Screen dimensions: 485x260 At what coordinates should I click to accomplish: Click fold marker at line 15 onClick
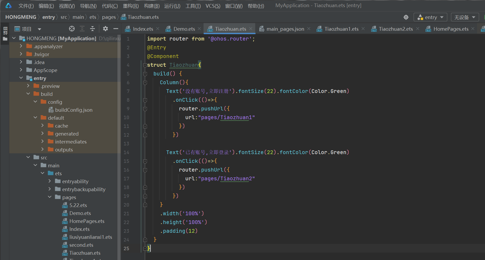pyautogui.click(x=145, y=161)
